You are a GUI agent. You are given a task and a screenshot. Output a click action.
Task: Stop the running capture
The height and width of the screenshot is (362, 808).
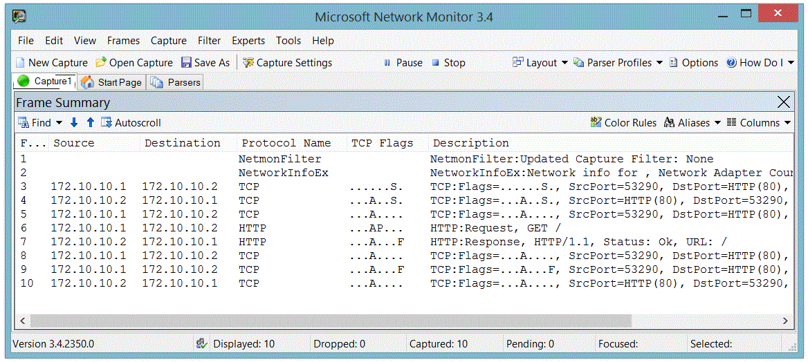[448, 63]
